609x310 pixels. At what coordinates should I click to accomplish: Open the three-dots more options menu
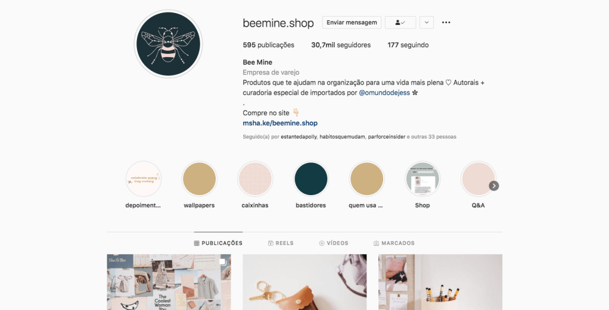click(x=446, y=23)
